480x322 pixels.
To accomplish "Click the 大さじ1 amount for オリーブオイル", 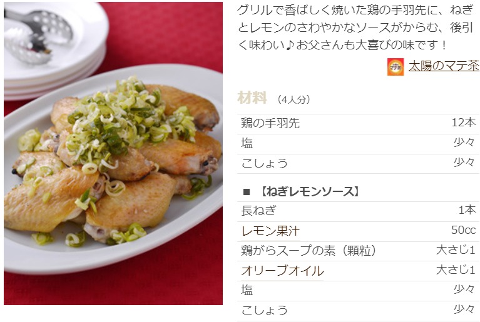I will click(456, 270).
